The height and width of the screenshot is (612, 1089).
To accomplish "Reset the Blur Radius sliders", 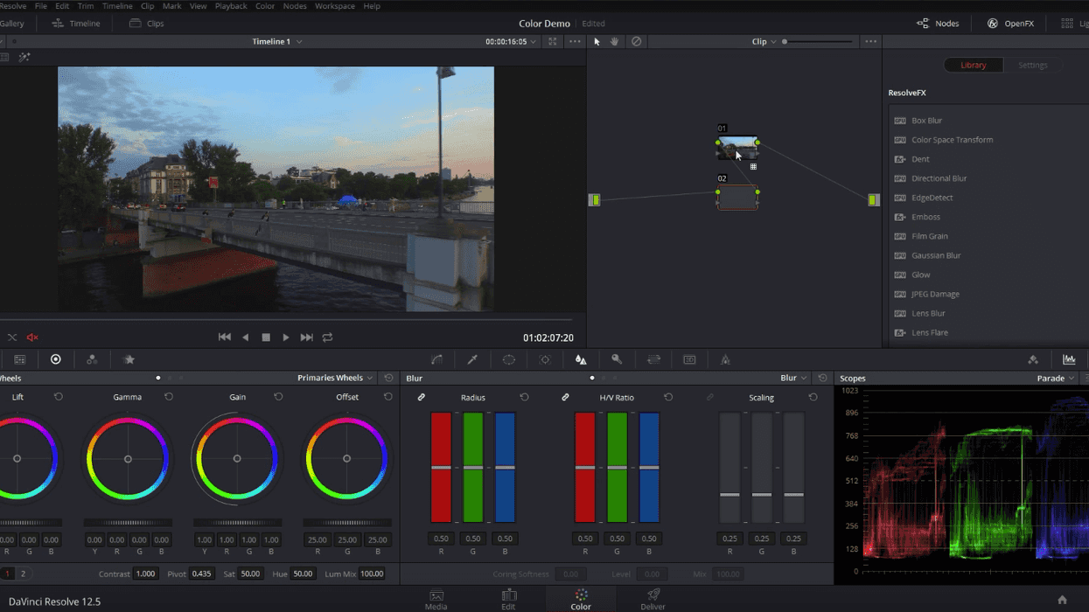I will pyautogui.click(x=524, y=397).
